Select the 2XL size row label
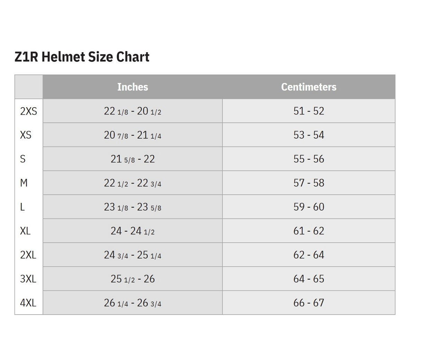 point(28,255)
